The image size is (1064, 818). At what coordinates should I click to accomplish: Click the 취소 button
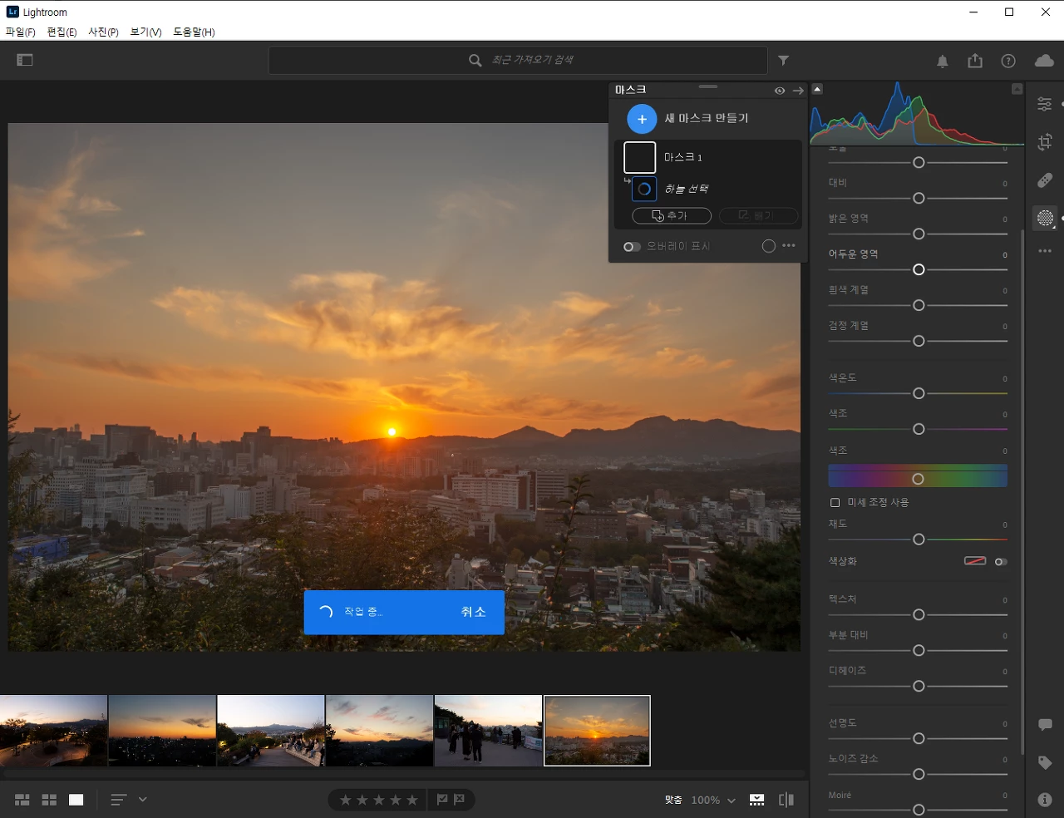coord(473,612)
